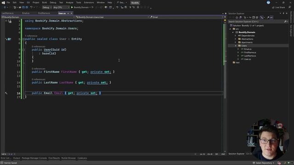The image size is (294, 165).
Task: Open the Window menu
Action: coord(101,3)
